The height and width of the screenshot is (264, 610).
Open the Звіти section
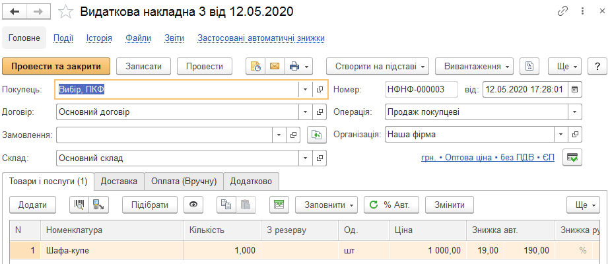pyautogui.click(x=174, y=38)
